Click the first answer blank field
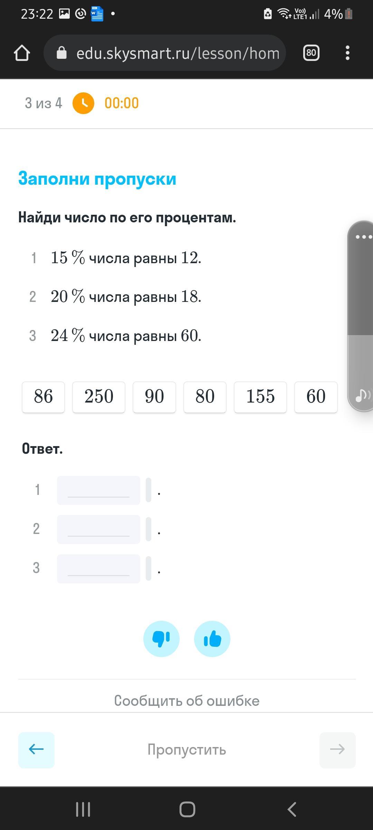The height and width of the screenshot is (830, 373). click(98, 490)
